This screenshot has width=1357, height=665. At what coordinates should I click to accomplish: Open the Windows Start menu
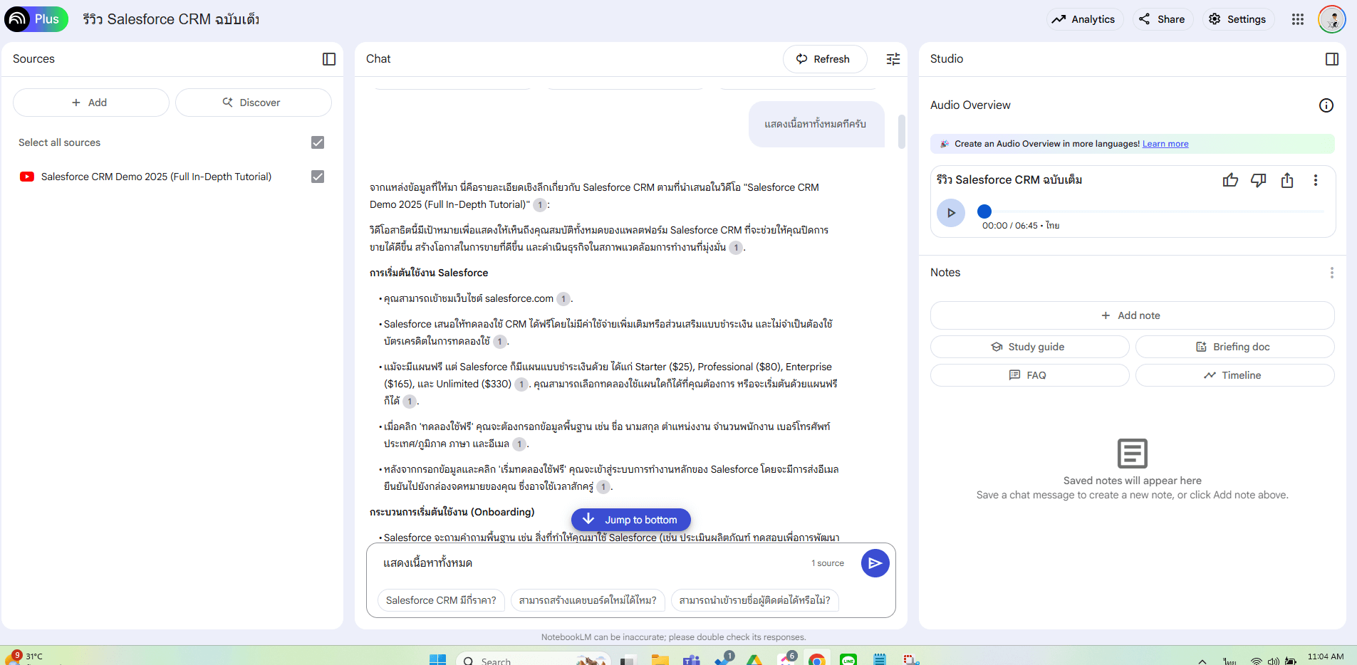(437, 660)
